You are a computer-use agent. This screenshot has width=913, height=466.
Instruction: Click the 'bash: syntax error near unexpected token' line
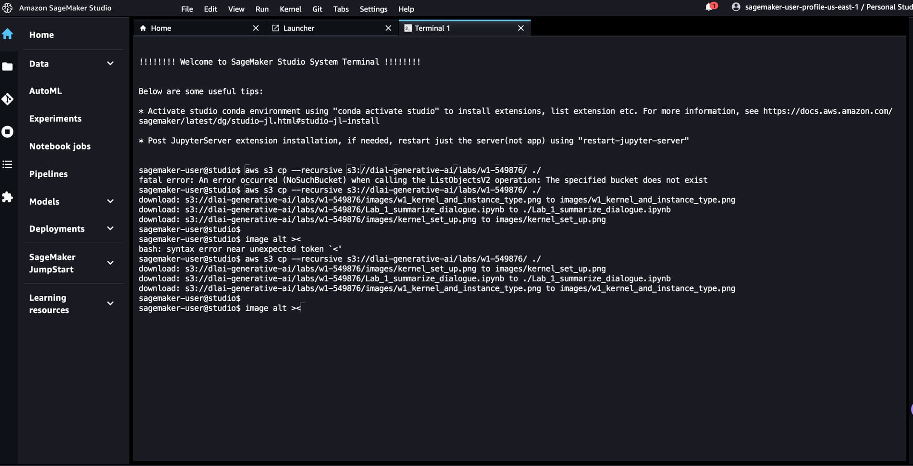240,249
